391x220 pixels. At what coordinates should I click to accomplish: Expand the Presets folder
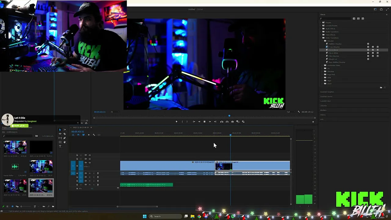tap(321, 23)
